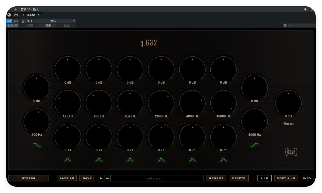Click the q.632 plugin title

tap(149, 43)
